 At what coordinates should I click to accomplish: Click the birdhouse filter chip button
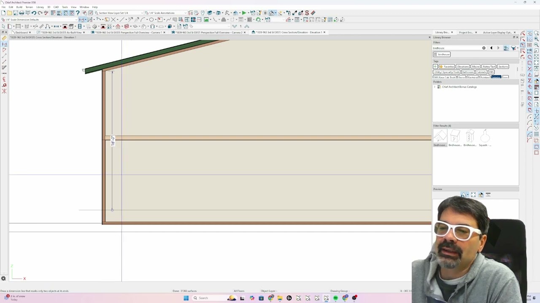click(x=442, y=54)
